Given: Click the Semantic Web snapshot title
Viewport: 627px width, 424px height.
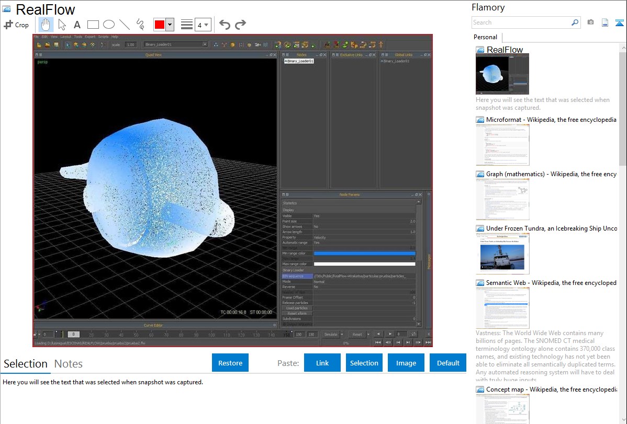Looking at the screenshot, I should [552, 283].
